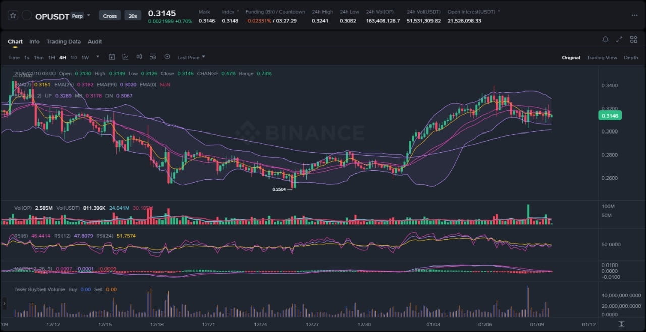Click the 12/24 date on time axis
The image size is (646, 332).
click(260, 324)
